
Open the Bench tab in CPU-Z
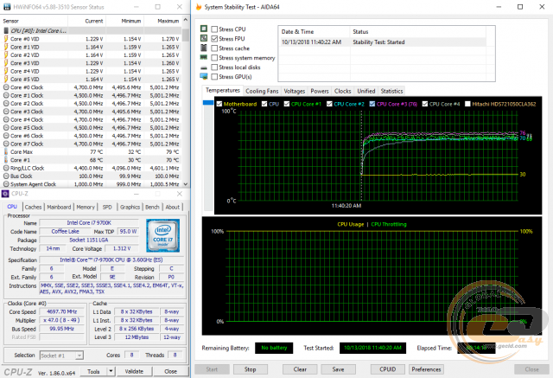click(152, 207)
